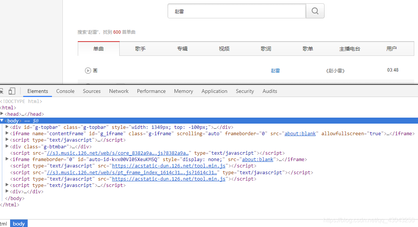Open the Console panel

point(65,91)
